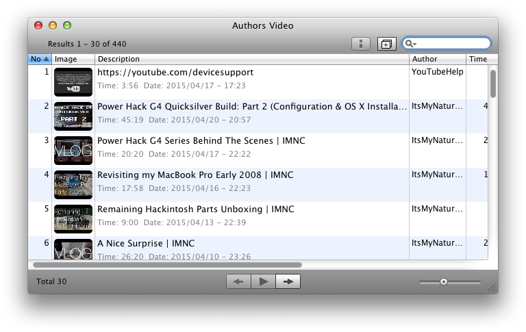This screenshot has height=332, width=526.
Task: Go to previous results page arrow
Action: tap(238, 281)
